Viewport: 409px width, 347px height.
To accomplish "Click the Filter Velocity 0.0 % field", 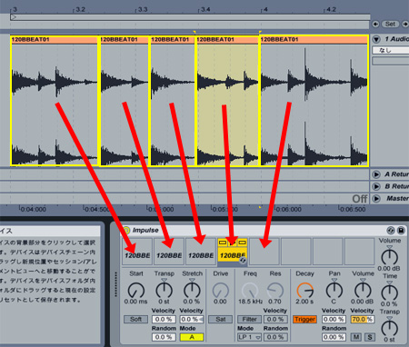I will [x=275, y=319].
